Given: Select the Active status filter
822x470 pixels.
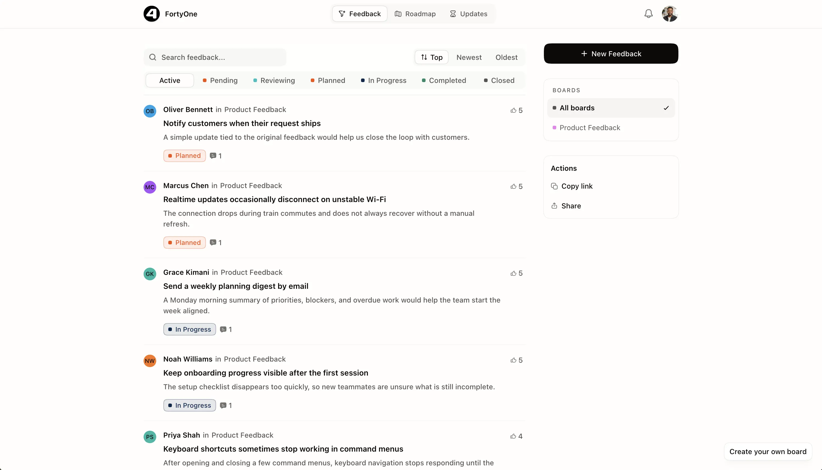Looking at the screenshot, I should [x=170, y=80].
